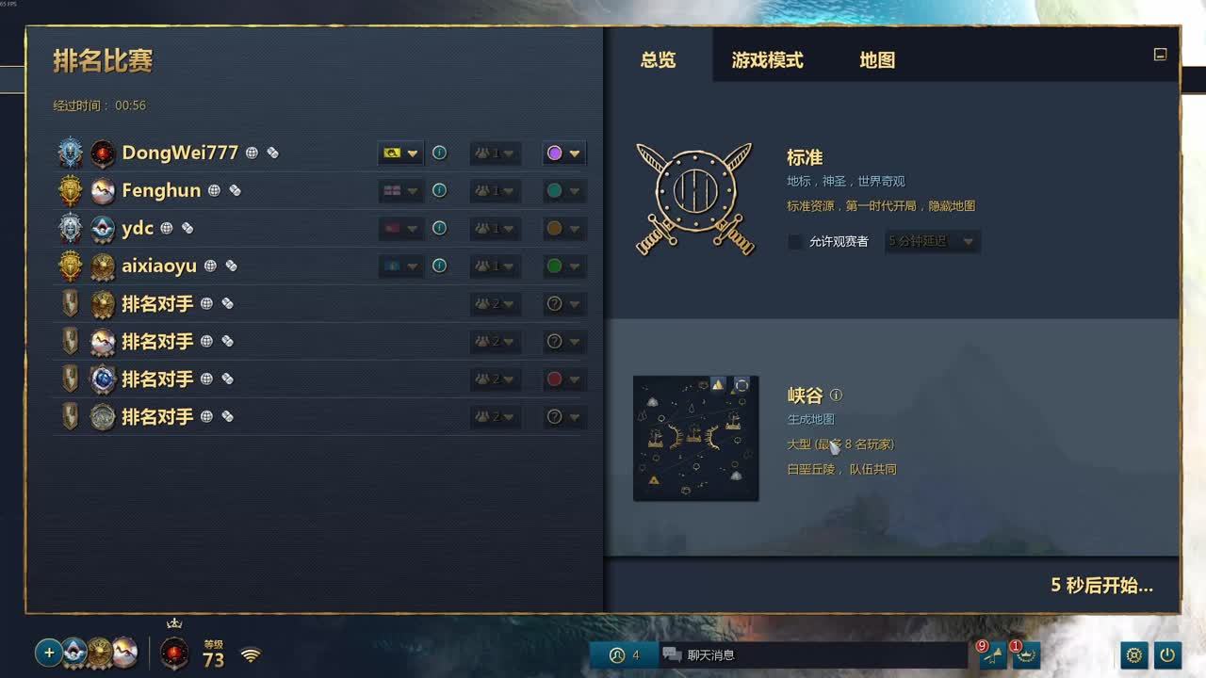Click the power quit icon
Screen dimensions: 1206x678
[x=1167, y=654]
